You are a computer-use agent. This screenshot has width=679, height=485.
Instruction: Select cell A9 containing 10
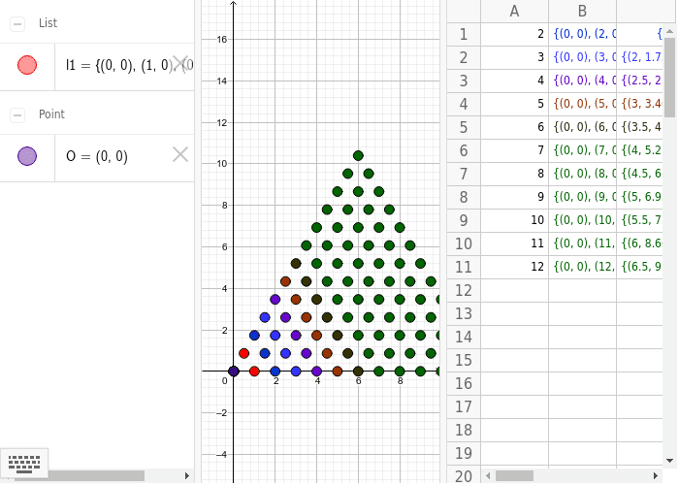[514, 220]
